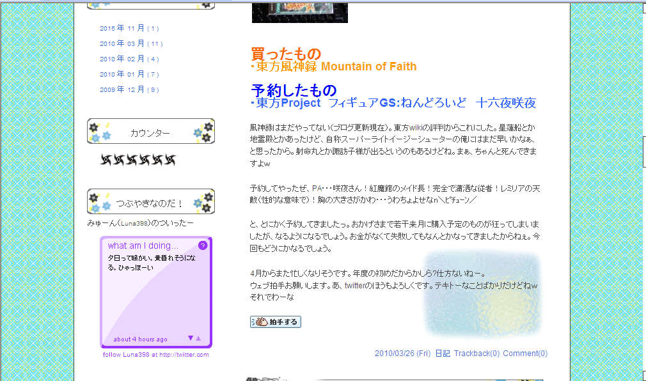Click the 拍手する clap button
This screenshot has height=381, width=646.
tap(276, 322)
